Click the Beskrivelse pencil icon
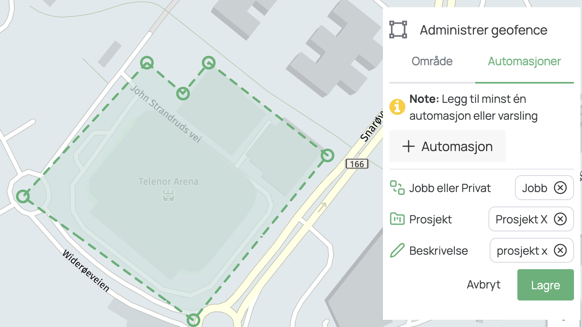This screenshot has height=327, width=582. [x=397, y=250]
